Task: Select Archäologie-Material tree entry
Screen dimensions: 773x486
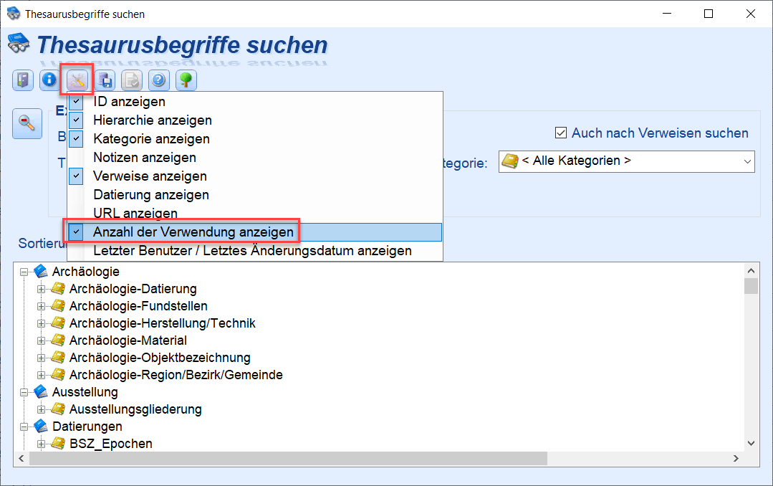Action: click(128, 340)
